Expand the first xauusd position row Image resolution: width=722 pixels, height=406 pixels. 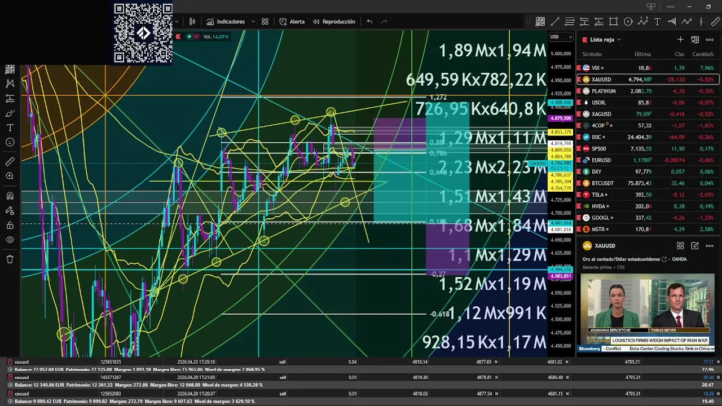pos(10,362)
